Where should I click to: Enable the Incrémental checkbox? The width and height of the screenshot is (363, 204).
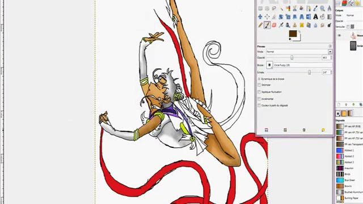(259, 99)
